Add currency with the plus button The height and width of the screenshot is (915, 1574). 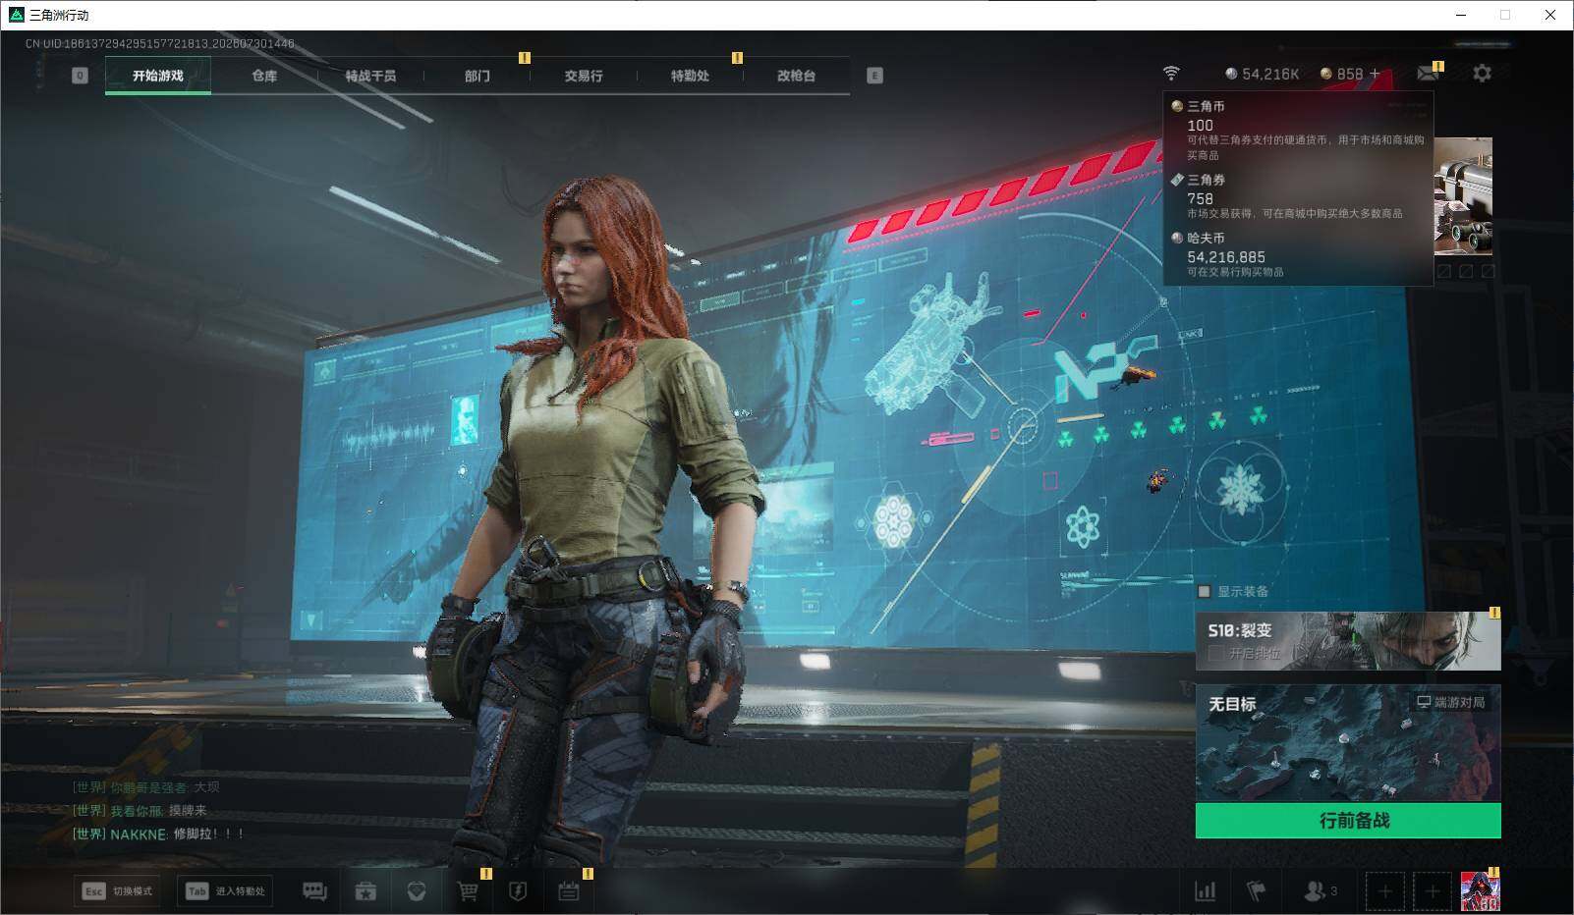click(x=1375, y=74)
